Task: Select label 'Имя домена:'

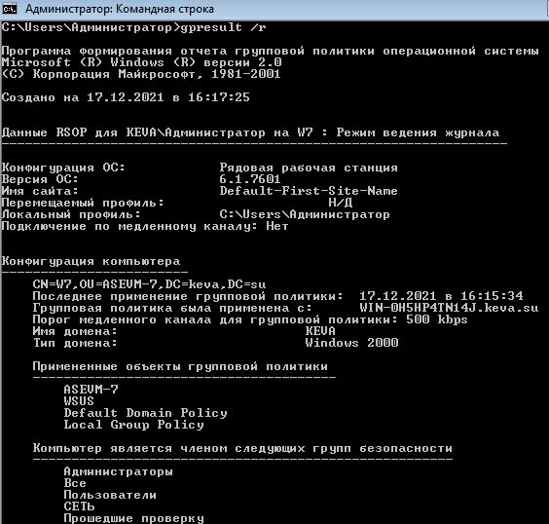Action: coord(75,331)
